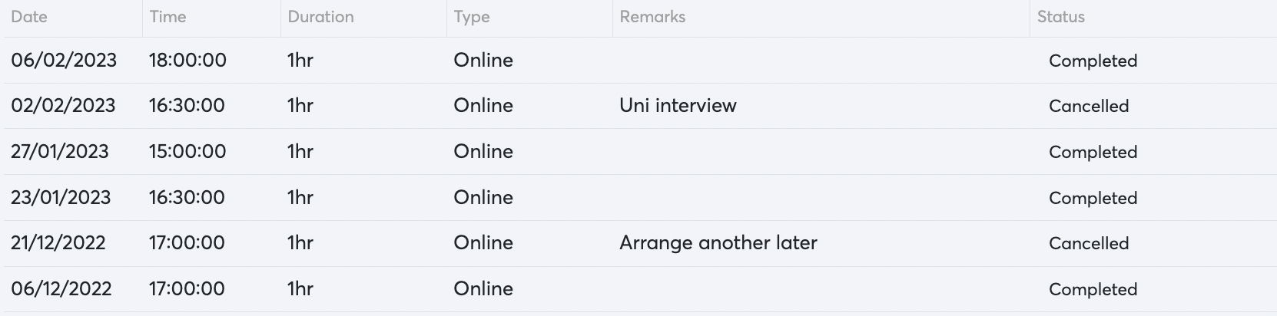Click the "Uni interview" remark
This screenshot has height=316, width=1277.
[678, 106]
